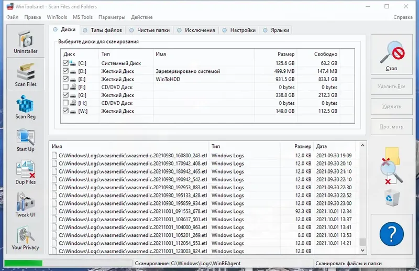Screen dimensions: 419x271
Task: Click the Зарезервировано системой drive name
Action: click(188, 71)
